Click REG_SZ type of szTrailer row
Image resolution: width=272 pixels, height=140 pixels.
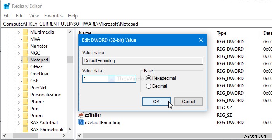224,115
